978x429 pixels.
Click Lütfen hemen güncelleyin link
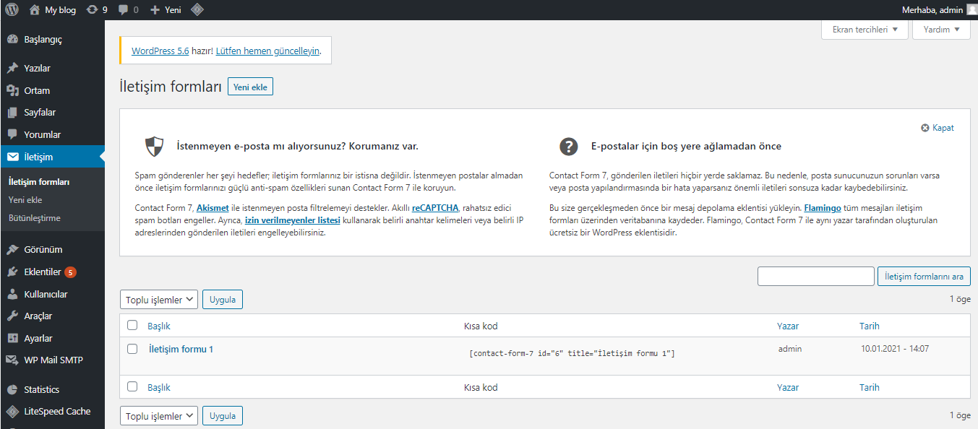[x=267, y=51]
